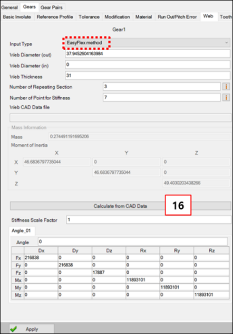
Task: Click the Web Diameter (out) field
Action: pos(148,54)
